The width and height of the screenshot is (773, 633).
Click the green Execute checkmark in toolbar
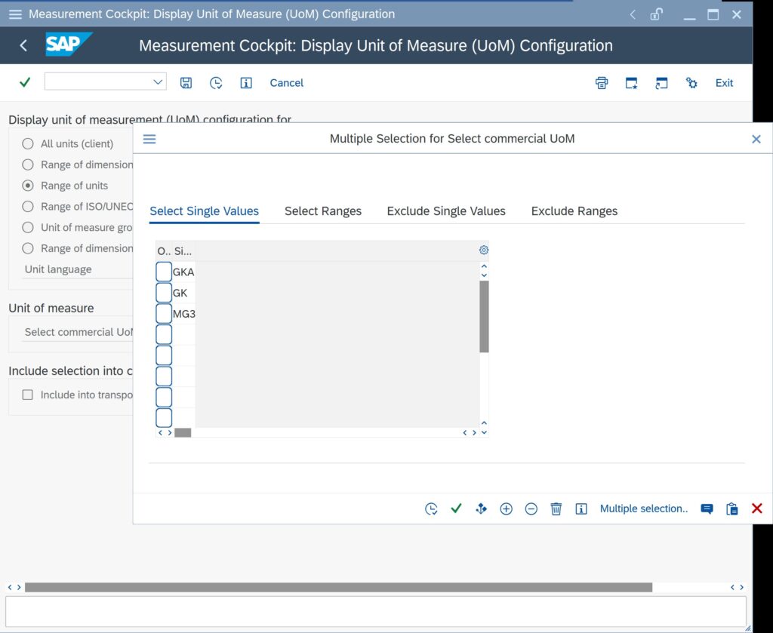(x=25, y=82)
